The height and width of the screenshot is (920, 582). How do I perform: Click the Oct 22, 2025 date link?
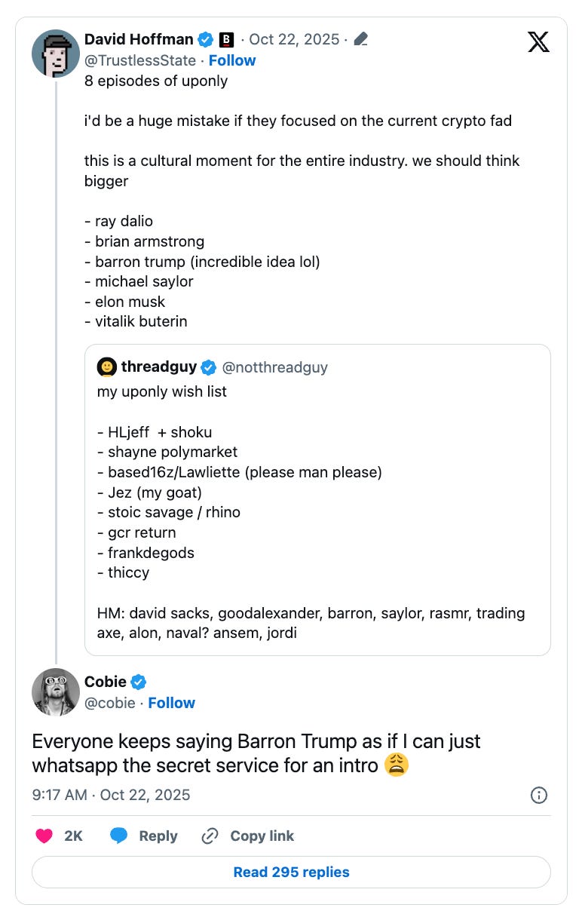(x=293, y=39)
